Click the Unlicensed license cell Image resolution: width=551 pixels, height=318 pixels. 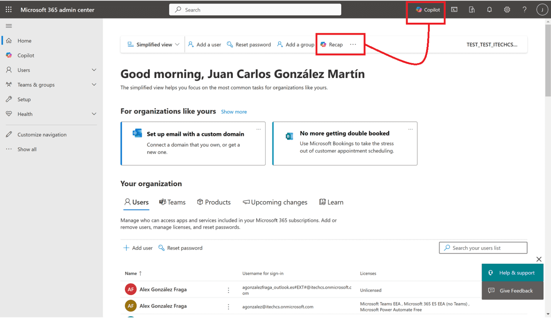coord(371,290)
